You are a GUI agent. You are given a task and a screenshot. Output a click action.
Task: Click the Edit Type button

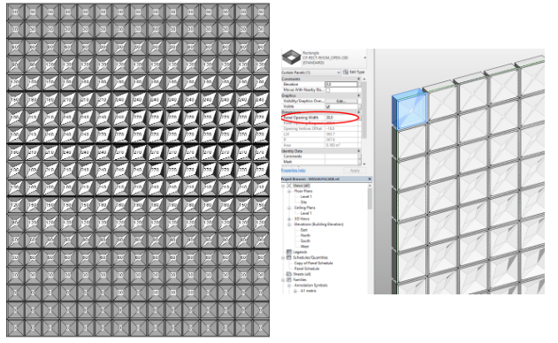pos(354,72)
